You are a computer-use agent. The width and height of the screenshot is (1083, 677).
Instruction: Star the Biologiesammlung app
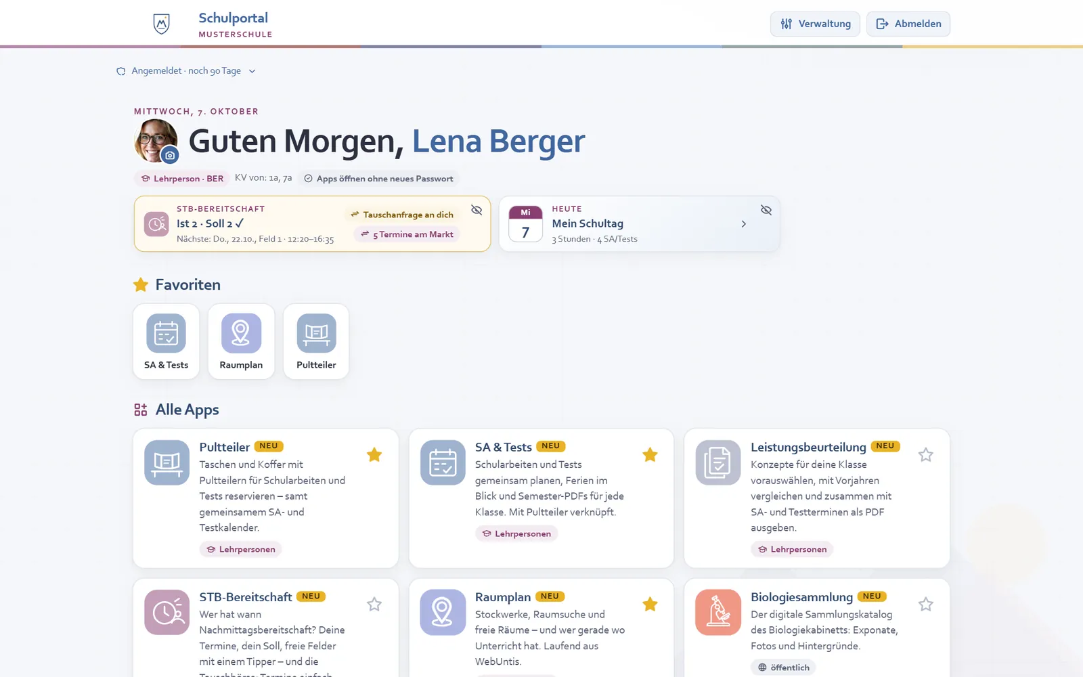tap(926, 604)
